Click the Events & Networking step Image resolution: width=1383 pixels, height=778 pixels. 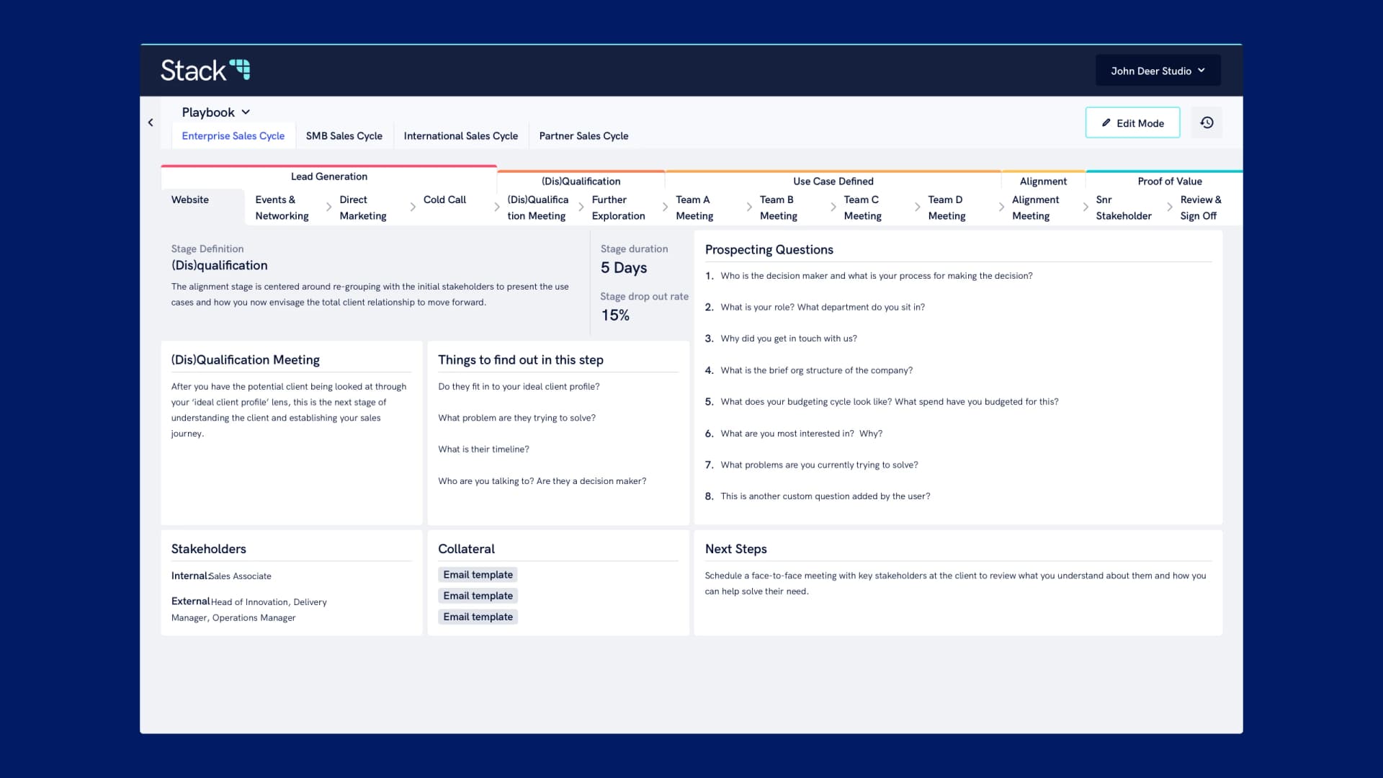pos(281,207)
